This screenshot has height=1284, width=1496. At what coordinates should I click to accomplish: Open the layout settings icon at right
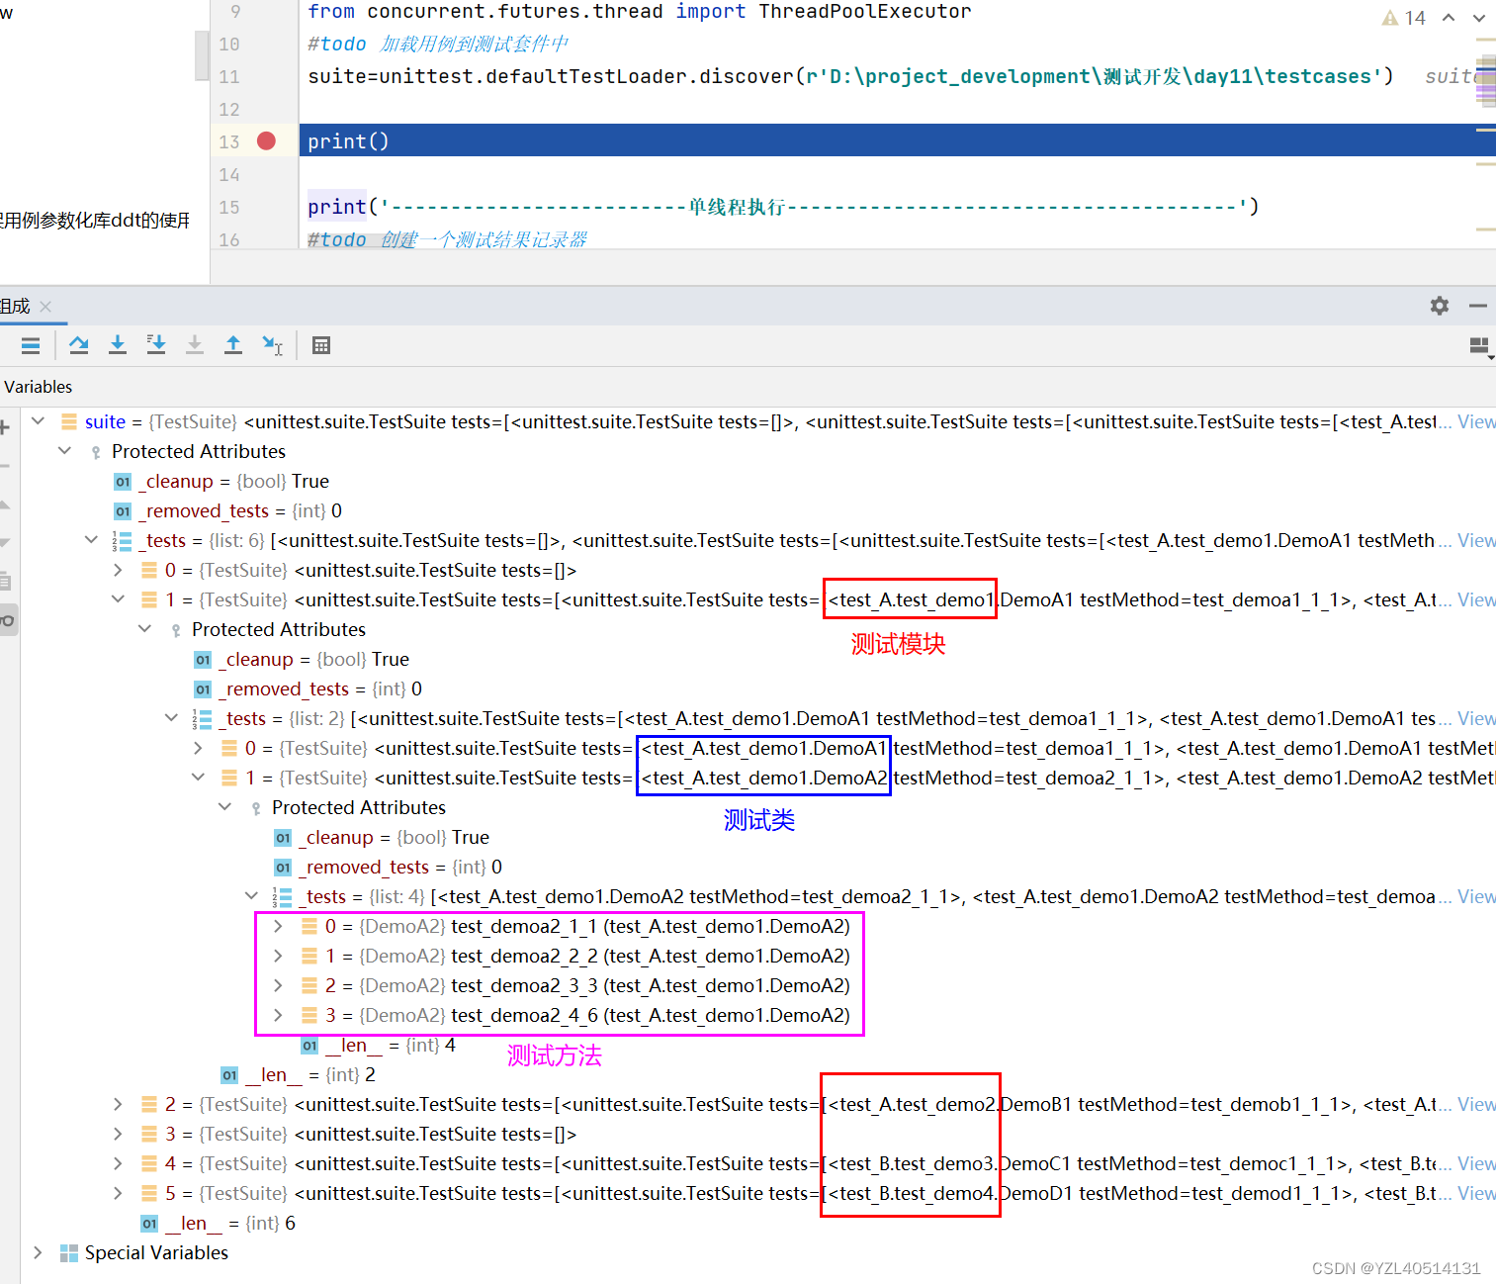(x=1480, y=346)
